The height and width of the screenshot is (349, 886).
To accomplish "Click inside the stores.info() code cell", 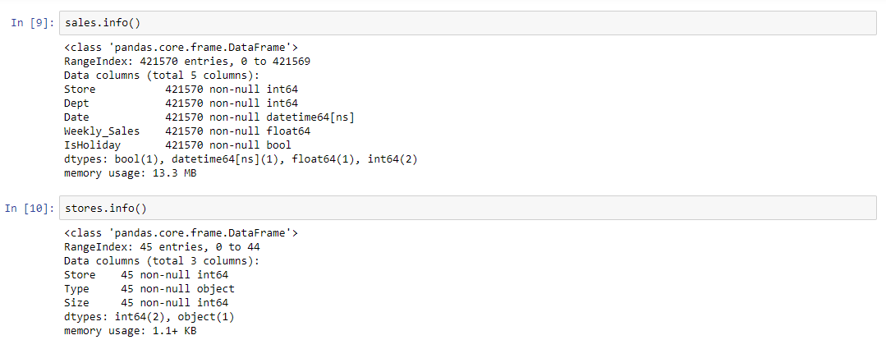I will tap(467, 209).
